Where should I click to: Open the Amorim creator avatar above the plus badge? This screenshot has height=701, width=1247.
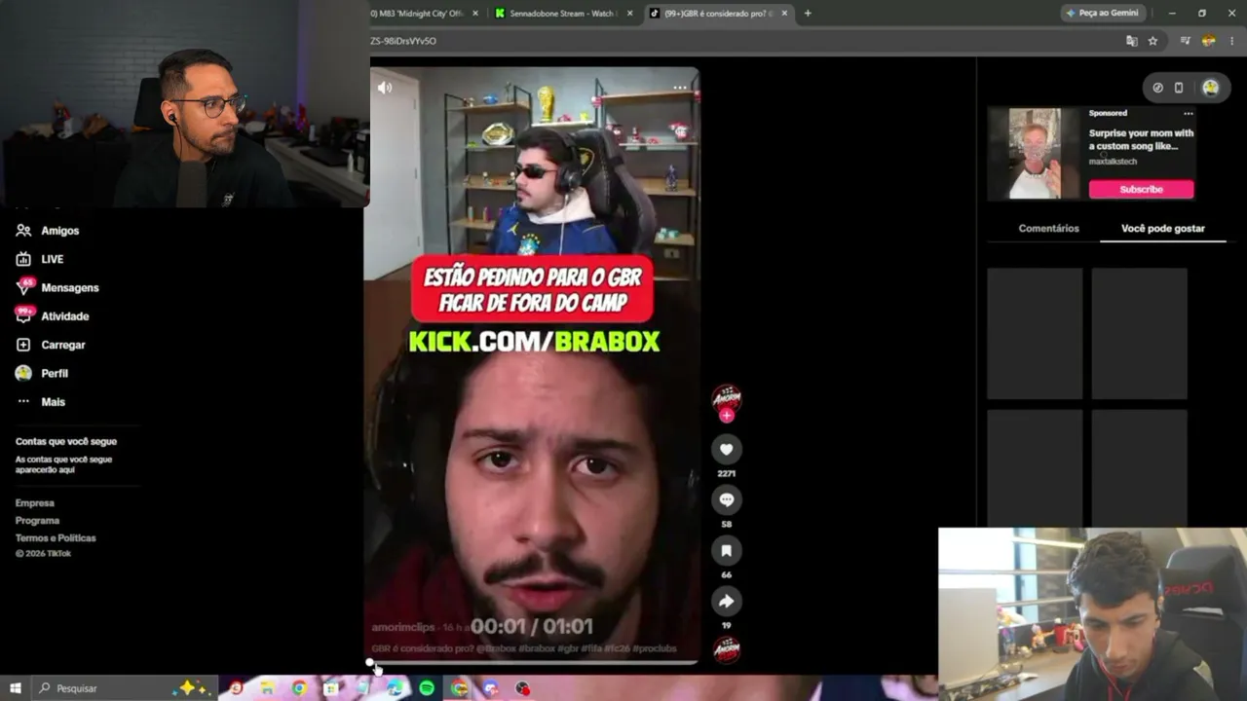point(727,396)
